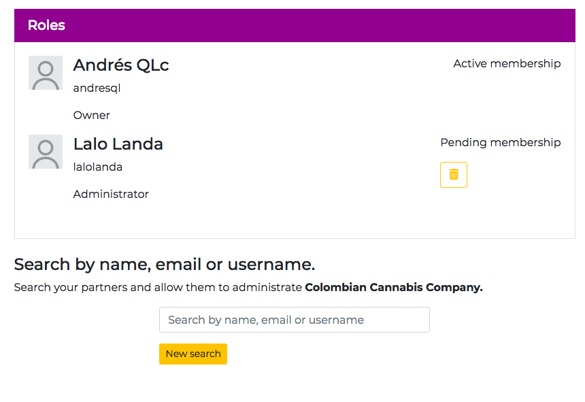Viewport: 585px width, 402px height.
Task: Click Lalo Landa's avatar image
Action: point(46,152)
